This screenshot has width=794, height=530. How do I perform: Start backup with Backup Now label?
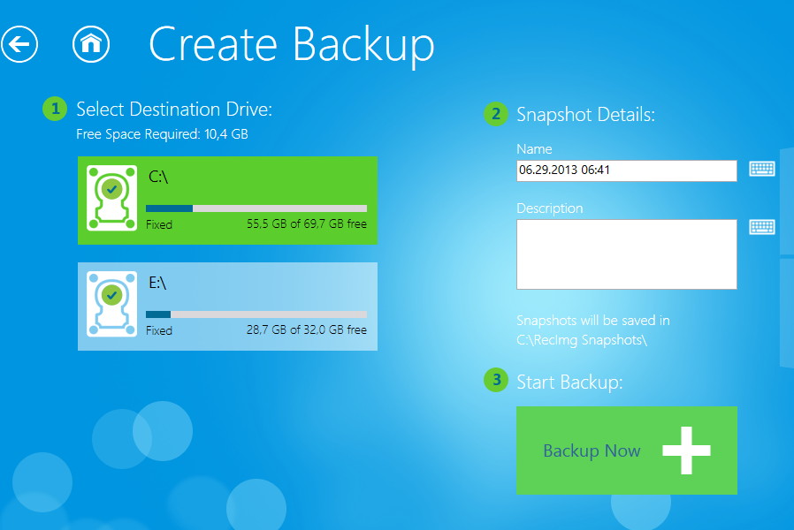click(x=592, y=450)
